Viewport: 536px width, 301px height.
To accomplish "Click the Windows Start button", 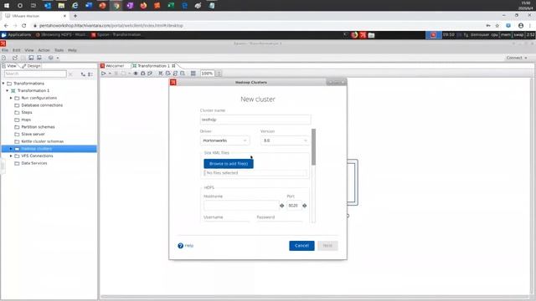I will click(6, 6).
